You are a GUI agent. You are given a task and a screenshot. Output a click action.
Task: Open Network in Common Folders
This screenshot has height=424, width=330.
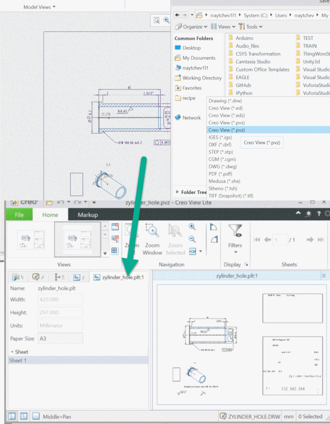188,118
